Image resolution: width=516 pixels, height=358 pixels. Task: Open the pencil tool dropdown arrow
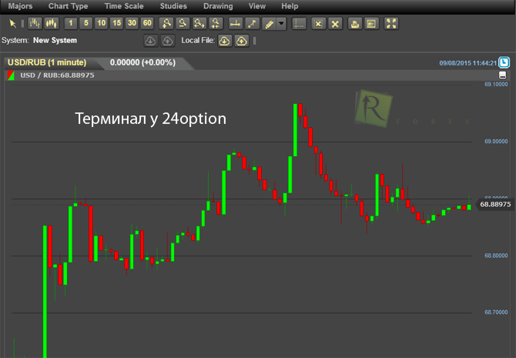[281, 24]
